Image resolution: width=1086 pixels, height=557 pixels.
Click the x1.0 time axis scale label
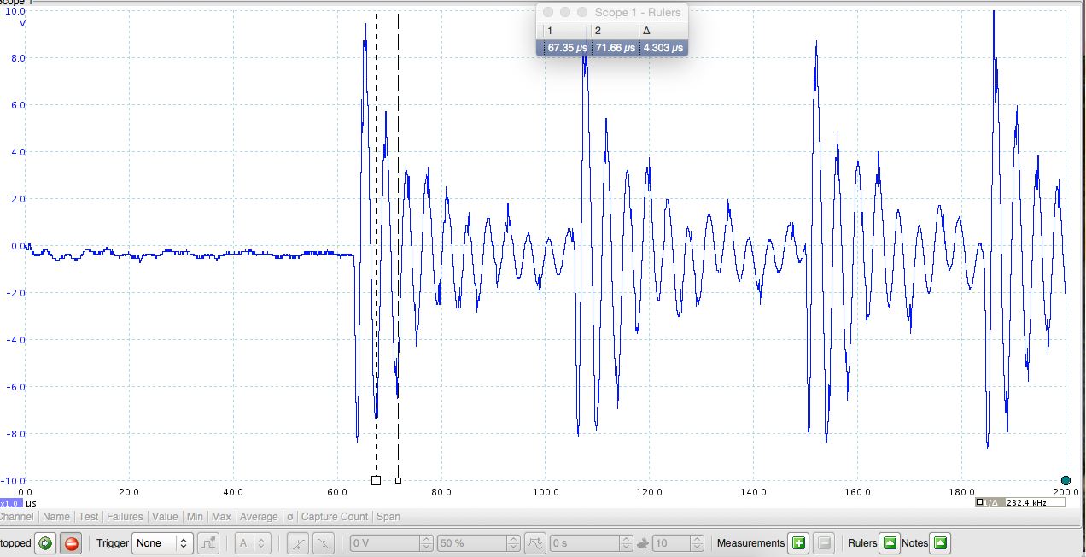(x=11, y=504)
